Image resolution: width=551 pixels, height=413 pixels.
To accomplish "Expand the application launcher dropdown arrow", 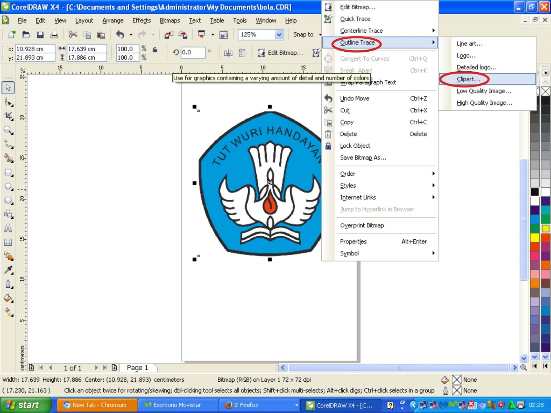I will 212,34.
